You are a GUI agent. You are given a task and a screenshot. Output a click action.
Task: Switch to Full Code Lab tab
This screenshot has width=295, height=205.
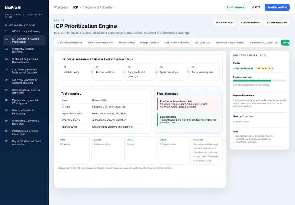[202, 43]
